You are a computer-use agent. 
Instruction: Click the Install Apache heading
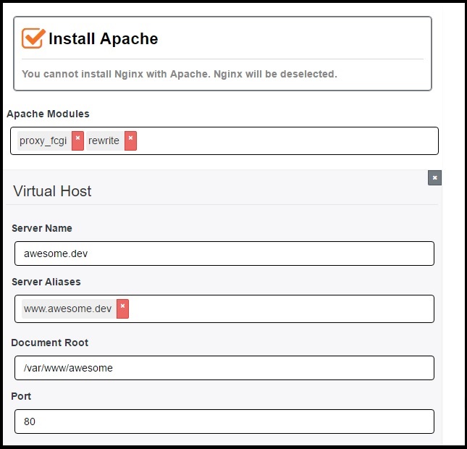click(103, 38)
